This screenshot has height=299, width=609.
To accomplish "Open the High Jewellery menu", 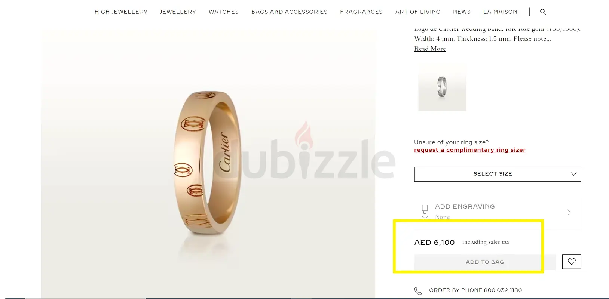I will click(121, 12).
